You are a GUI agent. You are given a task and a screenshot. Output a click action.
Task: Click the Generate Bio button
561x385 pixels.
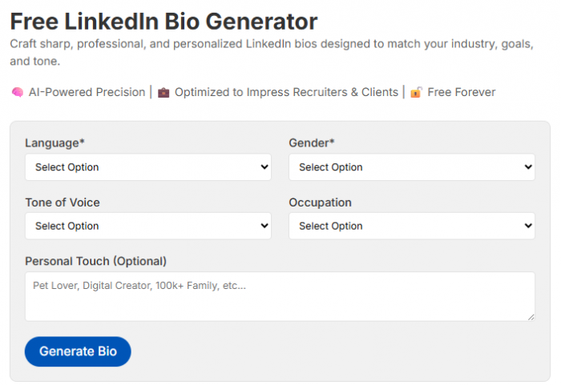[78, 351]
